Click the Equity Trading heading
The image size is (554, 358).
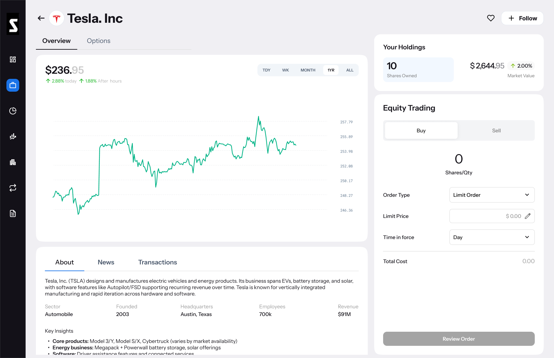click(x=409, y=108)
